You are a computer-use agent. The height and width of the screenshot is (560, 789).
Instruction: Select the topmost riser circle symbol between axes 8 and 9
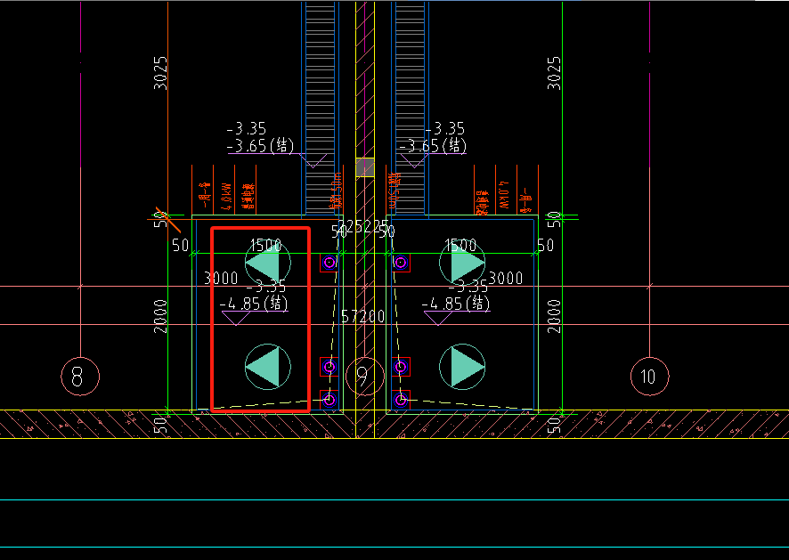click(x=329, y=262)
